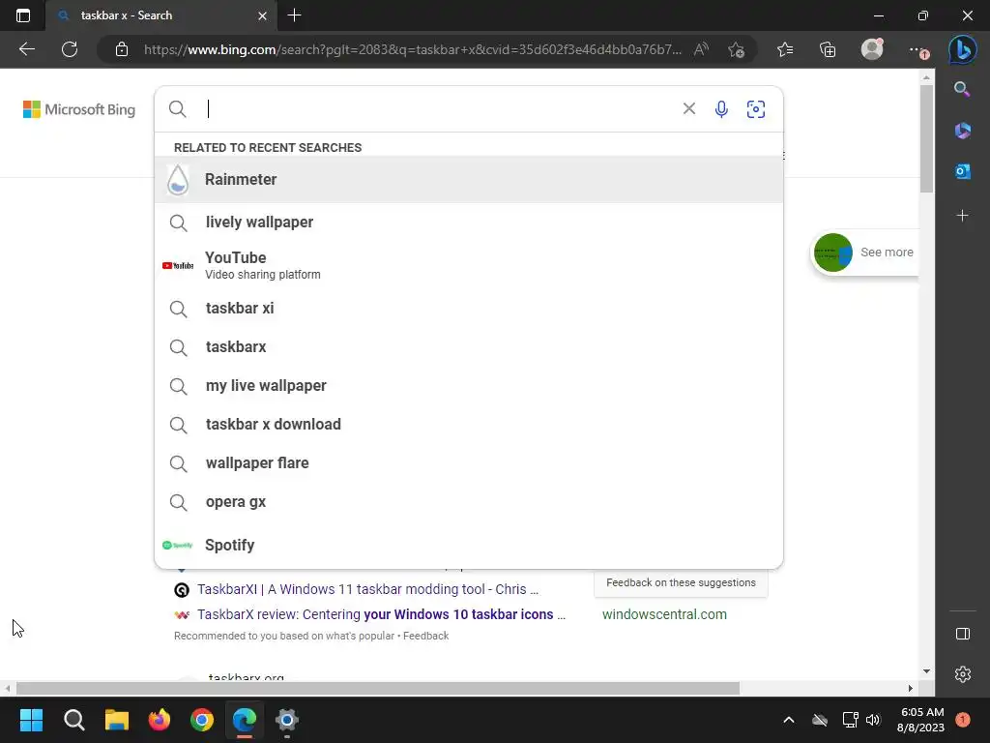The height and width of the screenshot is (743, 990).
Task: Select the Spotify suggestion
Action: pos(469,545)
